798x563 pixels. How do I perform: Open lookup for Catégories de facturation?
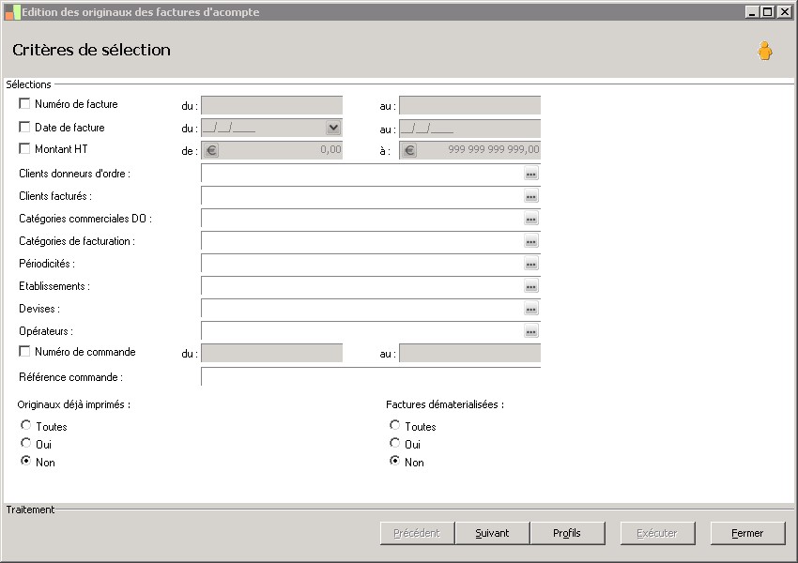coord(530,242)
